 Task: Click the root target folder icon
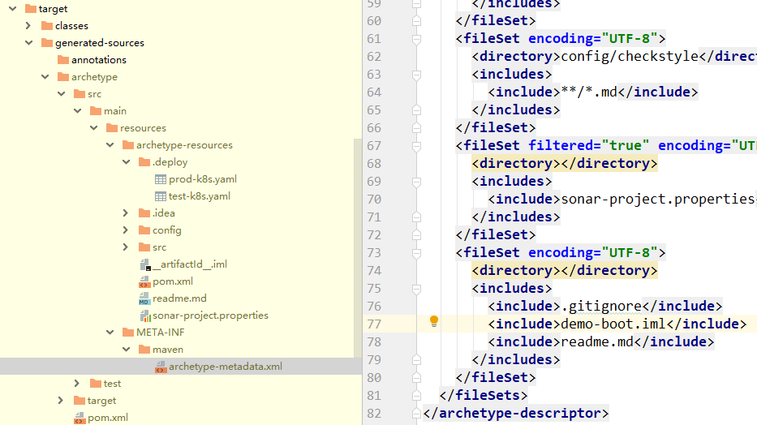coord(30,9)
